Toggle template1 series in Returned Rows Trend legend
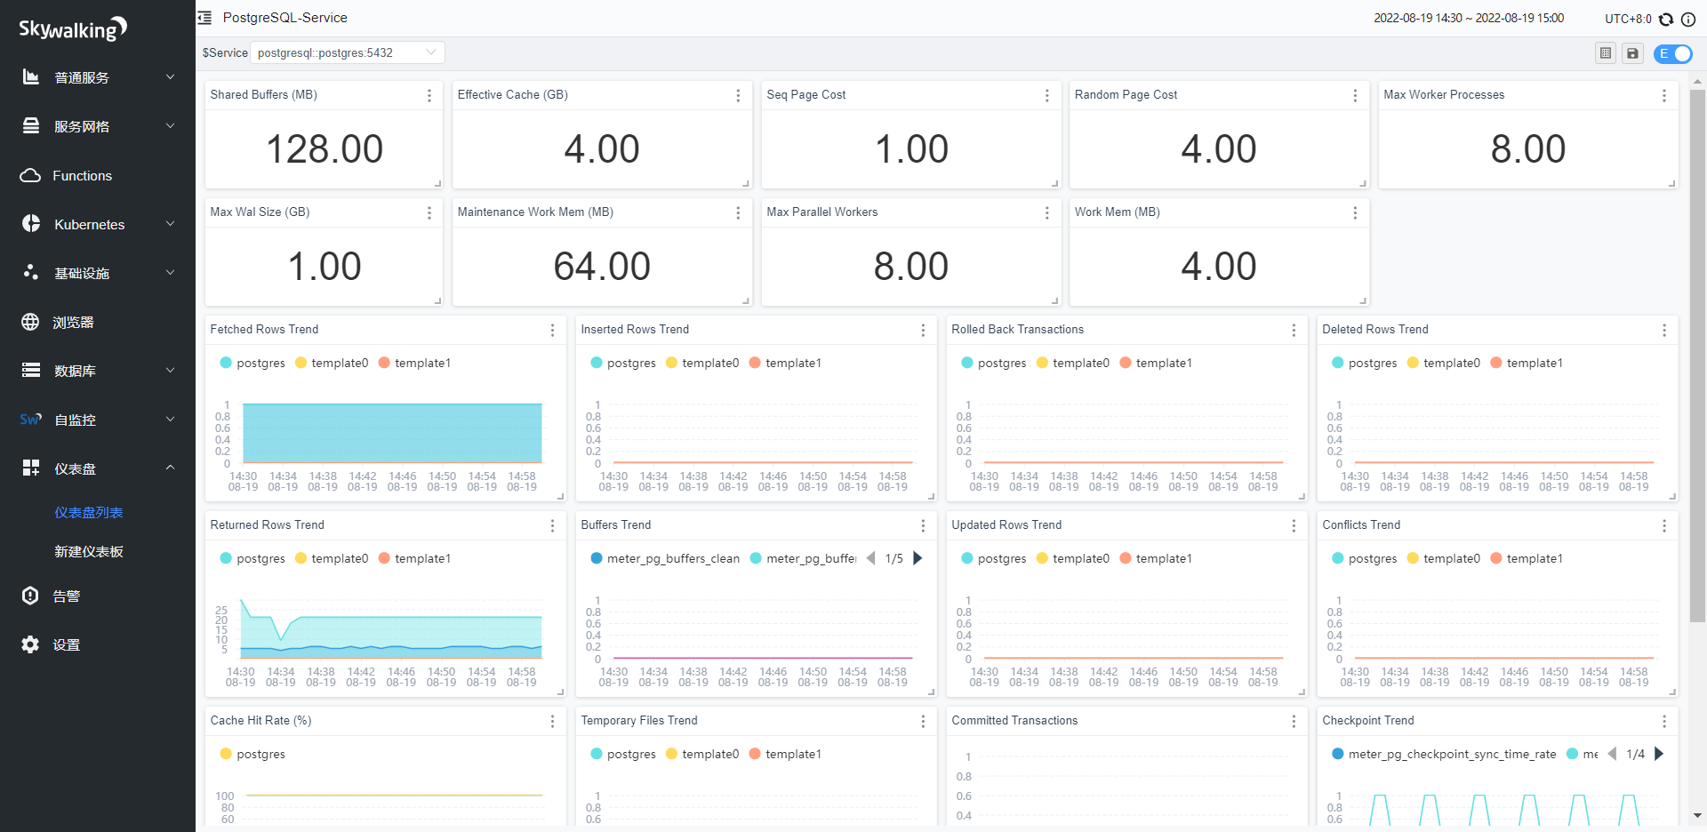This screenshot has width=1707, height=832. point(414,558)
